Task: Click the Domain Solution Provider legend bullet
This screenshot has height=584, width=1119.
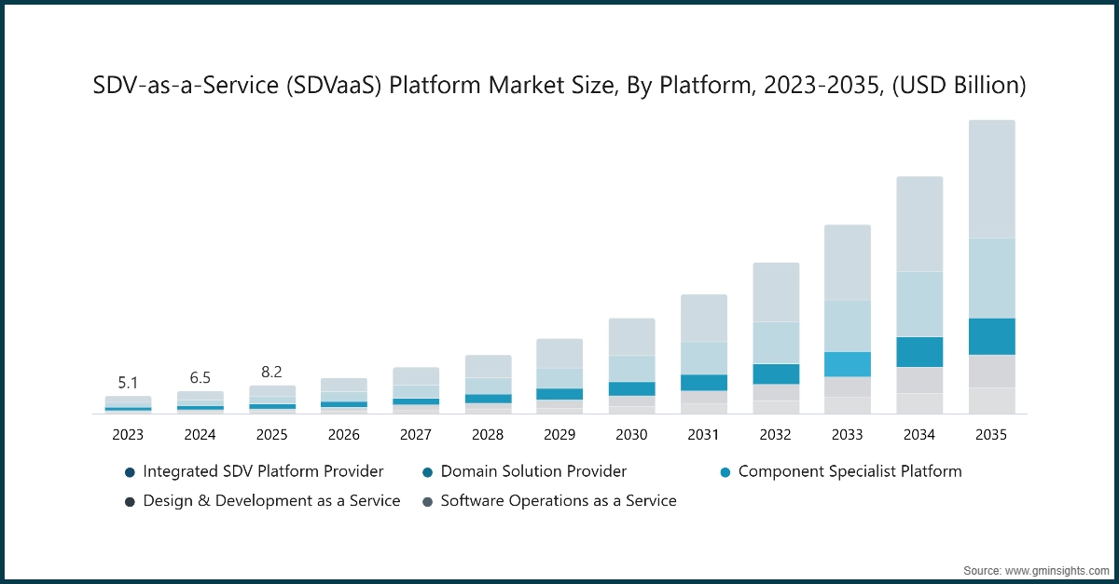Action: [x=427, y=471]
